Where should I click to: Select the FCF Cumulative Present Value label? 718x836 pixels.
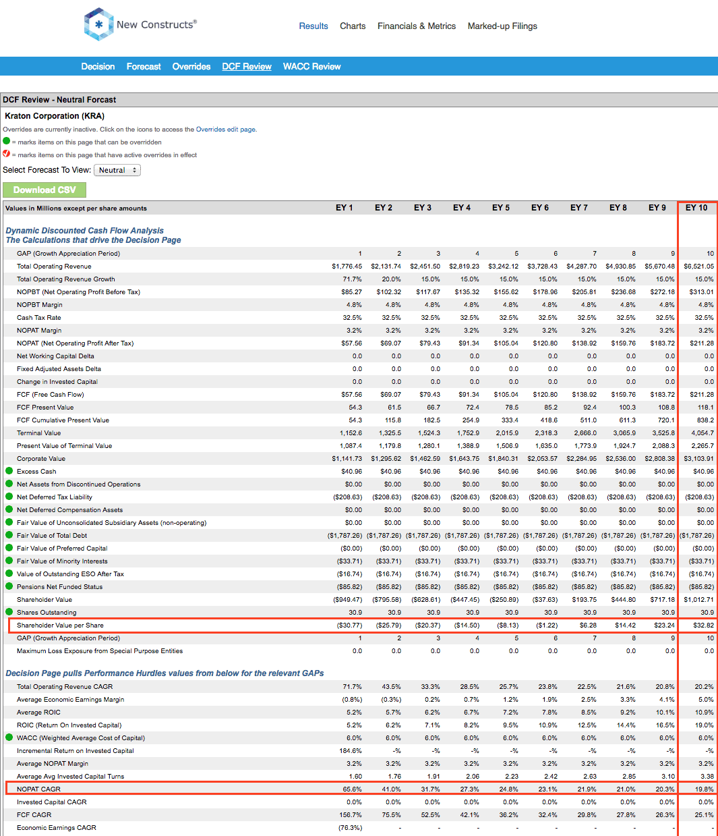(63, 420)
